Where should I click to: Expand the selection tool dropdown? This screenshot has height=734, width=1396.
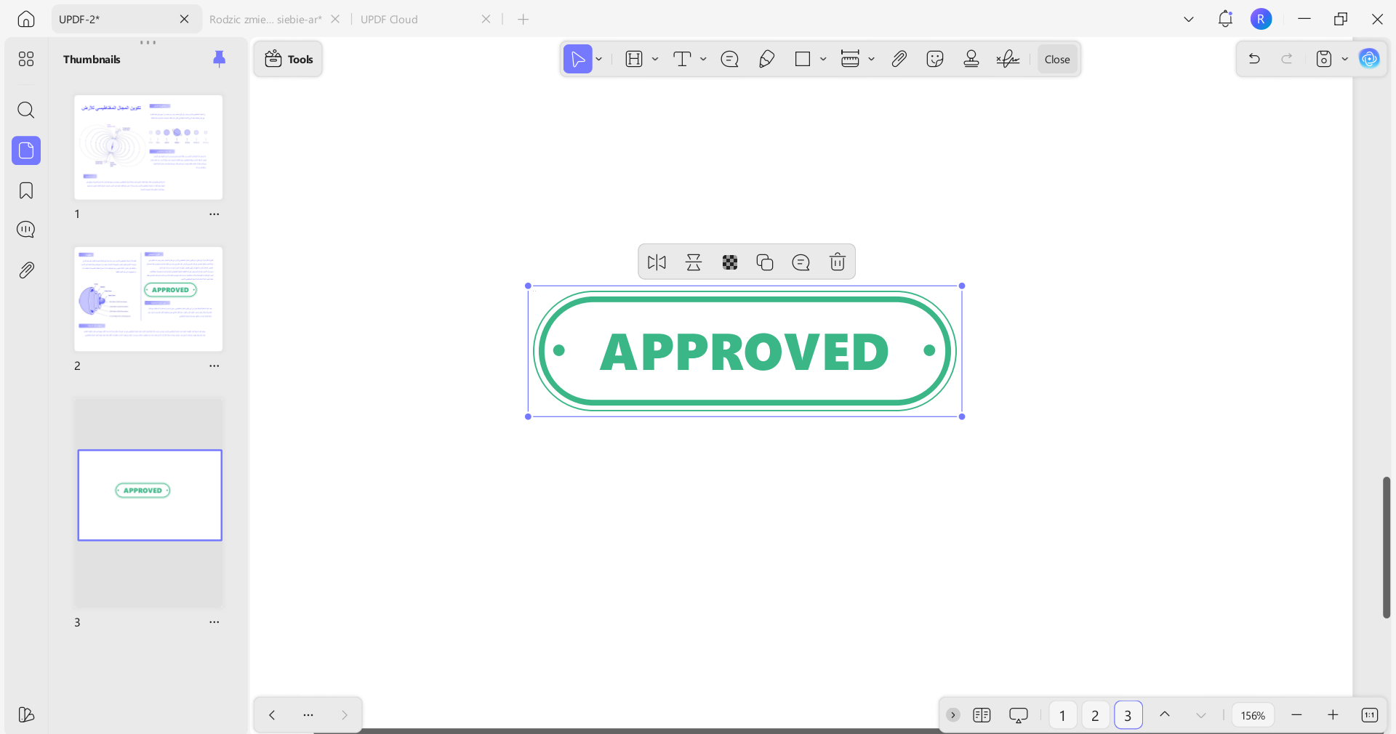(599, 59)
